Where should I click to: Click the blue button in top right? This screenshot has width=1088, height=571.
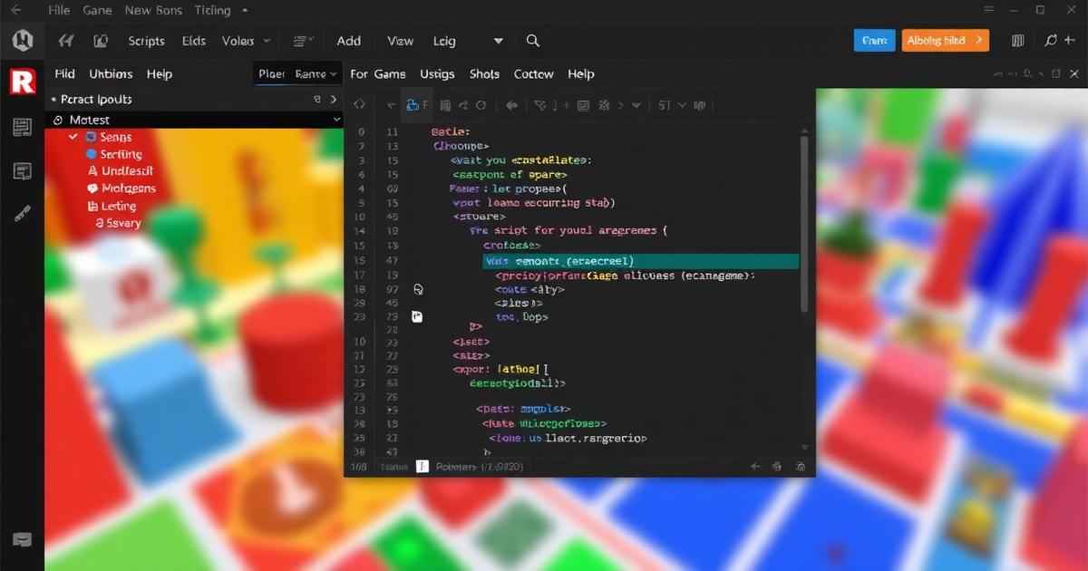point(874,41)
